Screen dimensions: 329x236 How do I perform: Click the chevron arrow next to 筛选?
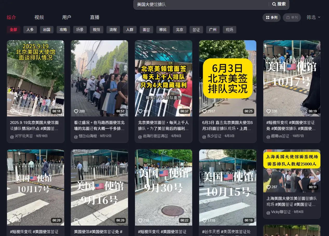319,17
